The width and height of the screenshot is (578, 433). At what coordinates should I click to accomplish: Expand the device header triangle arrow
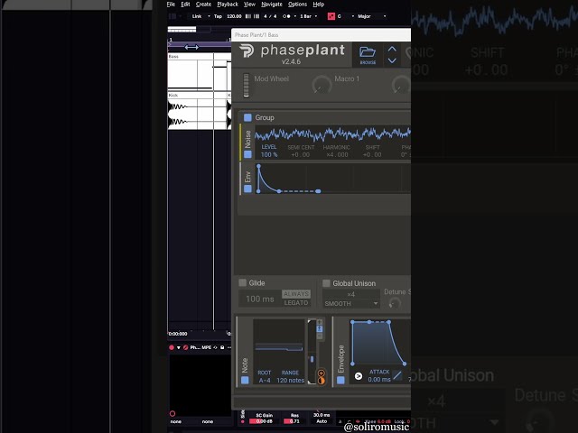179,347
